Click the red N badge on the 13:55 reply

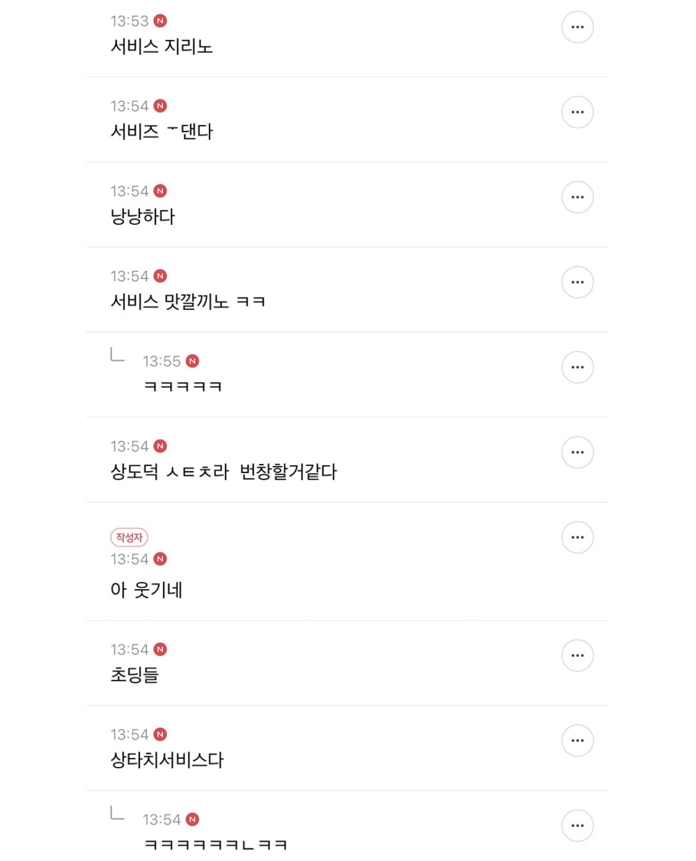(x=192, y=361)
